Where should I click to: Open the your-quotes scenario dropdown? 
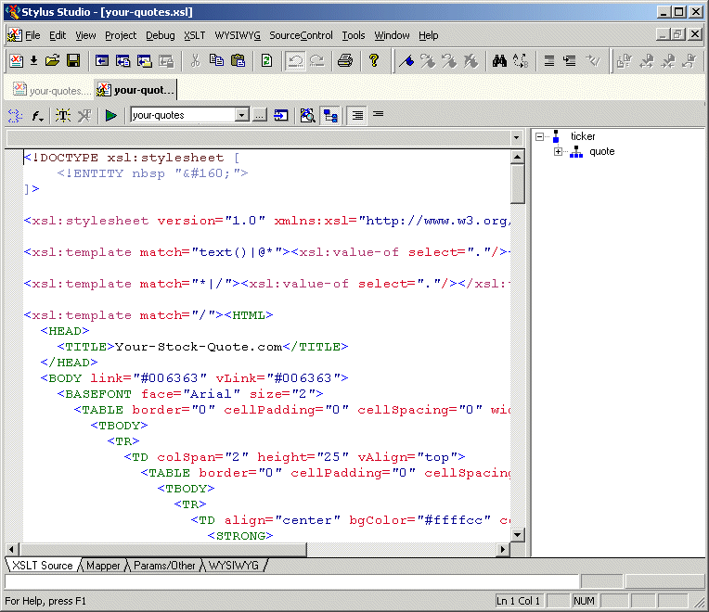[x=241, y=116]
